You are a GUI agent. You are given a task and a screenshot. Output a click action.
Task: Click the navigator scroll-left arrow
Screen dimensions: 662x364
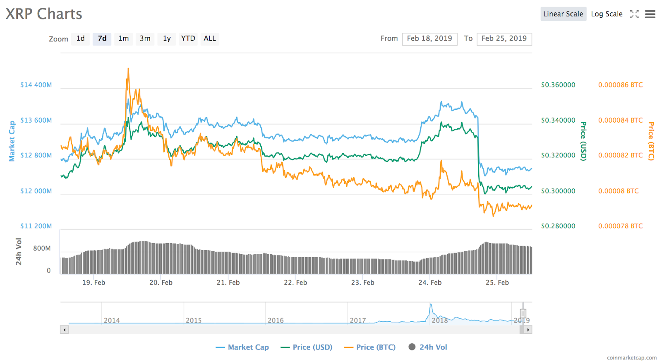coord(64,330)
